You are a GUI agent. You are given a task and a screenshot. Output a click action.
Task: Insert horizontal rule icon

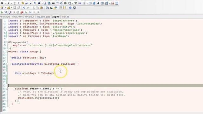tap(53, 3)
